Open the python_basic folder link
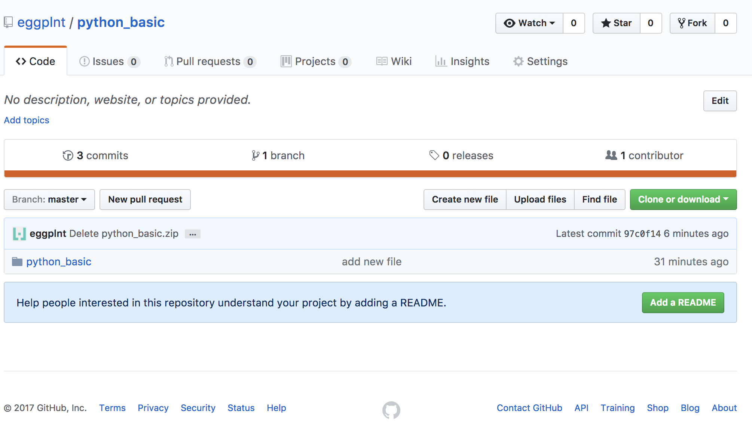This screenshot has width=752, height=423. tap(59, 262)
